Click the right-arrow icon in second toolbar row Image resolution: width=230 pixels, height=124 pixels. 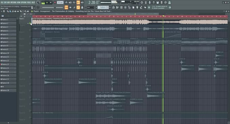(x=70, y=7)
